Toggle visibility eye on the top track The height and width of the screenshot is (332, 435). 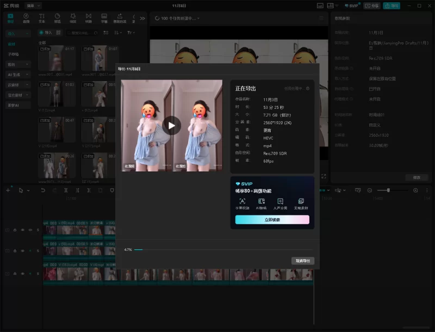[x=22, y=230]
